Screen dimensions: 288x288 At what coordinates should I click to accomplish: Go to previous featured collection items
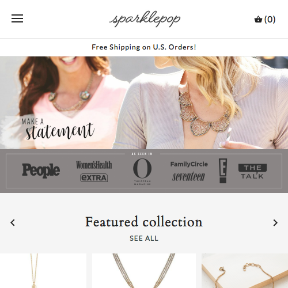[13, 223]
